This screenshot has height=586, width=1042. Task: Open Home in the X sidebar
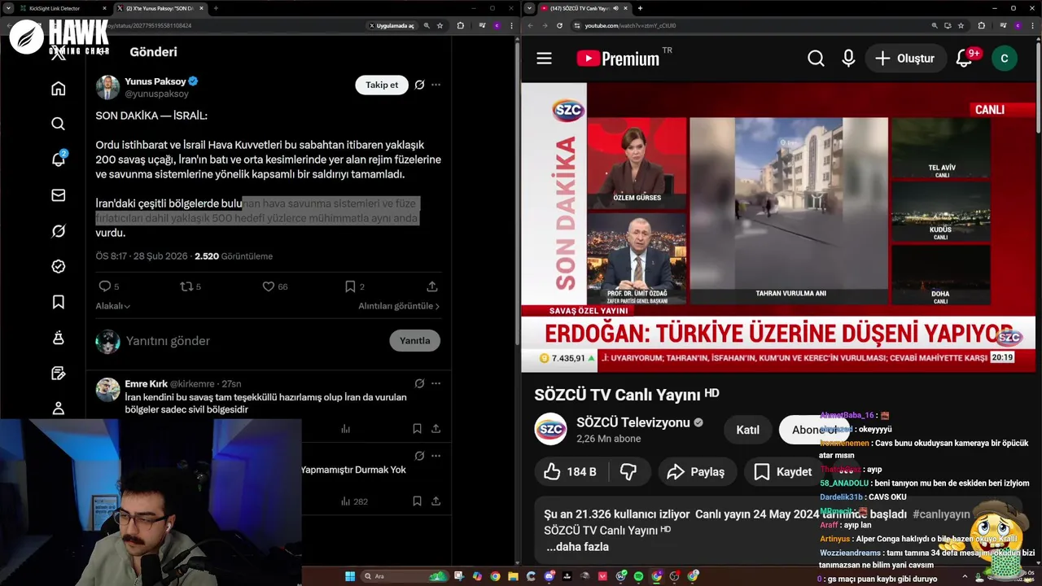[x=58, y=88]
